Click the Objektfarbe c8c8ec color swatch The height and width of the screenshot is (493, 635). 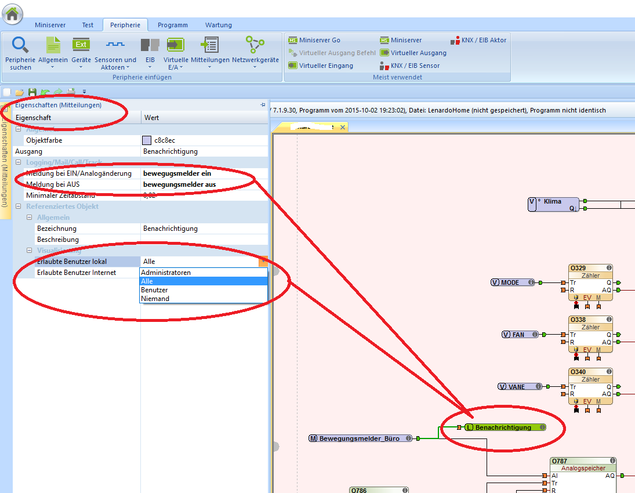(147, 140)
